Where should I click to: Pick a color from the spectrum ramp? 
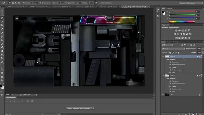(x=182, y=22)
